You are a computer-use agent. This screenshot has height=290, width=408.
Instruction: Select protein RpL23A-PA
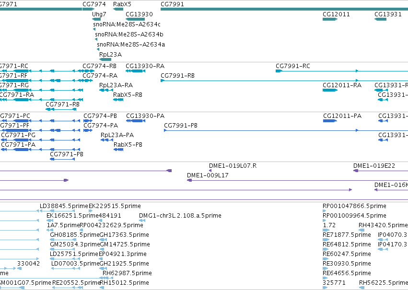[117, 135]
